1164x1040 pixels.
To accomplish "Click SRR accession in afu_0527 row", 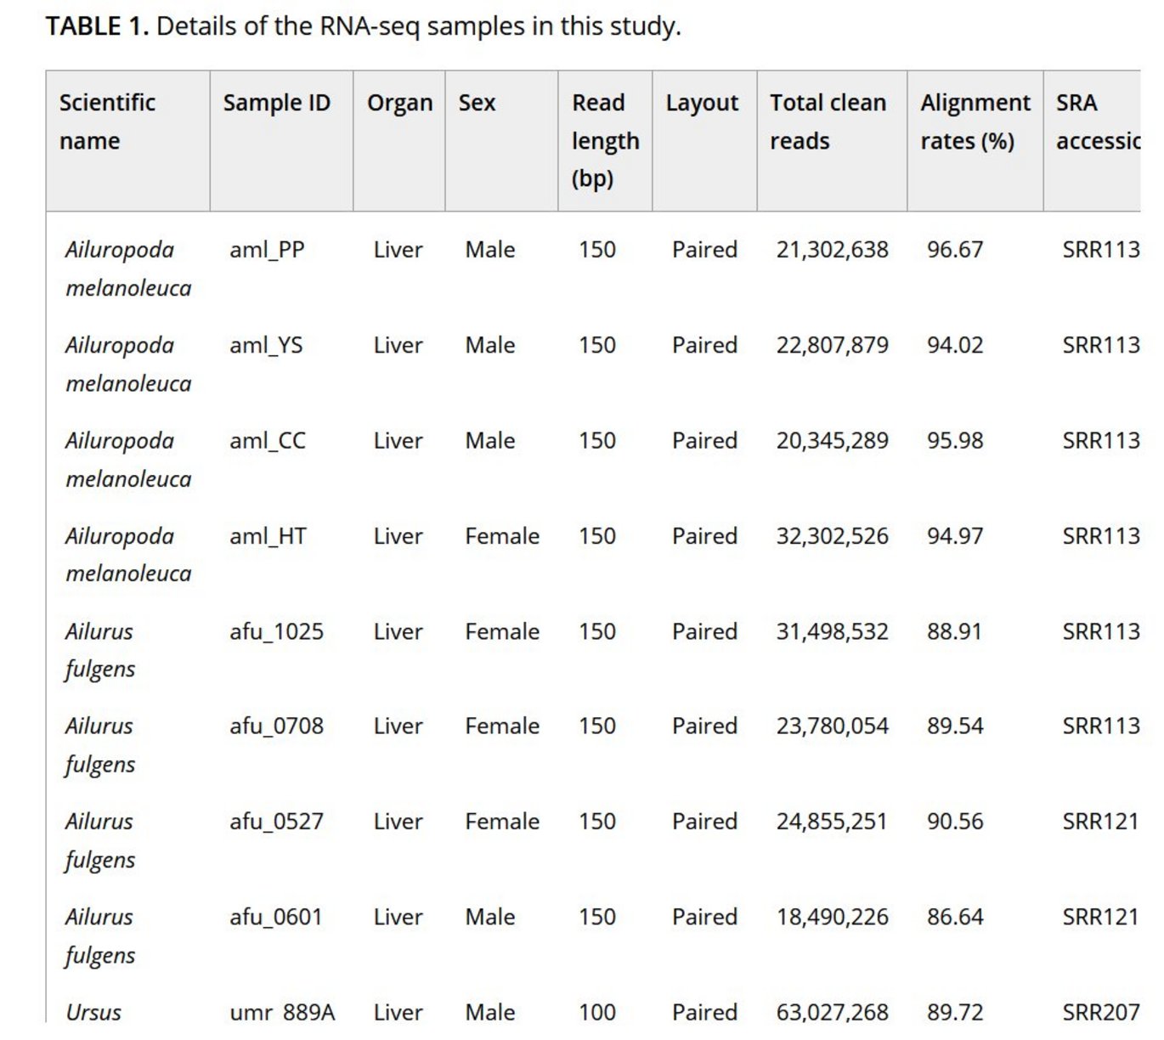I will pyautogui.click(x=1100, y=822).
